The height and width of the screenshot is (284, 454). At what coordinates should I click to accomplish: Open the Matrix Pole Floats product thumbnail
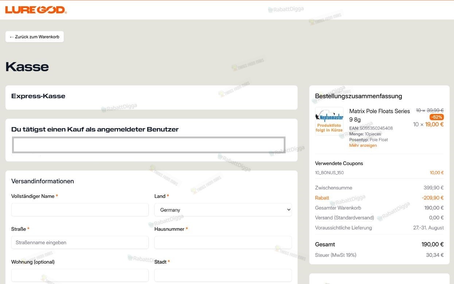coord(329,121)
